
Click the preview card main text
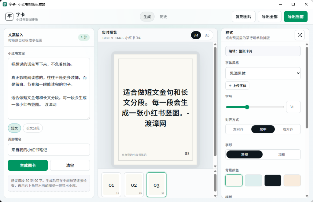(x=155, y=108)
